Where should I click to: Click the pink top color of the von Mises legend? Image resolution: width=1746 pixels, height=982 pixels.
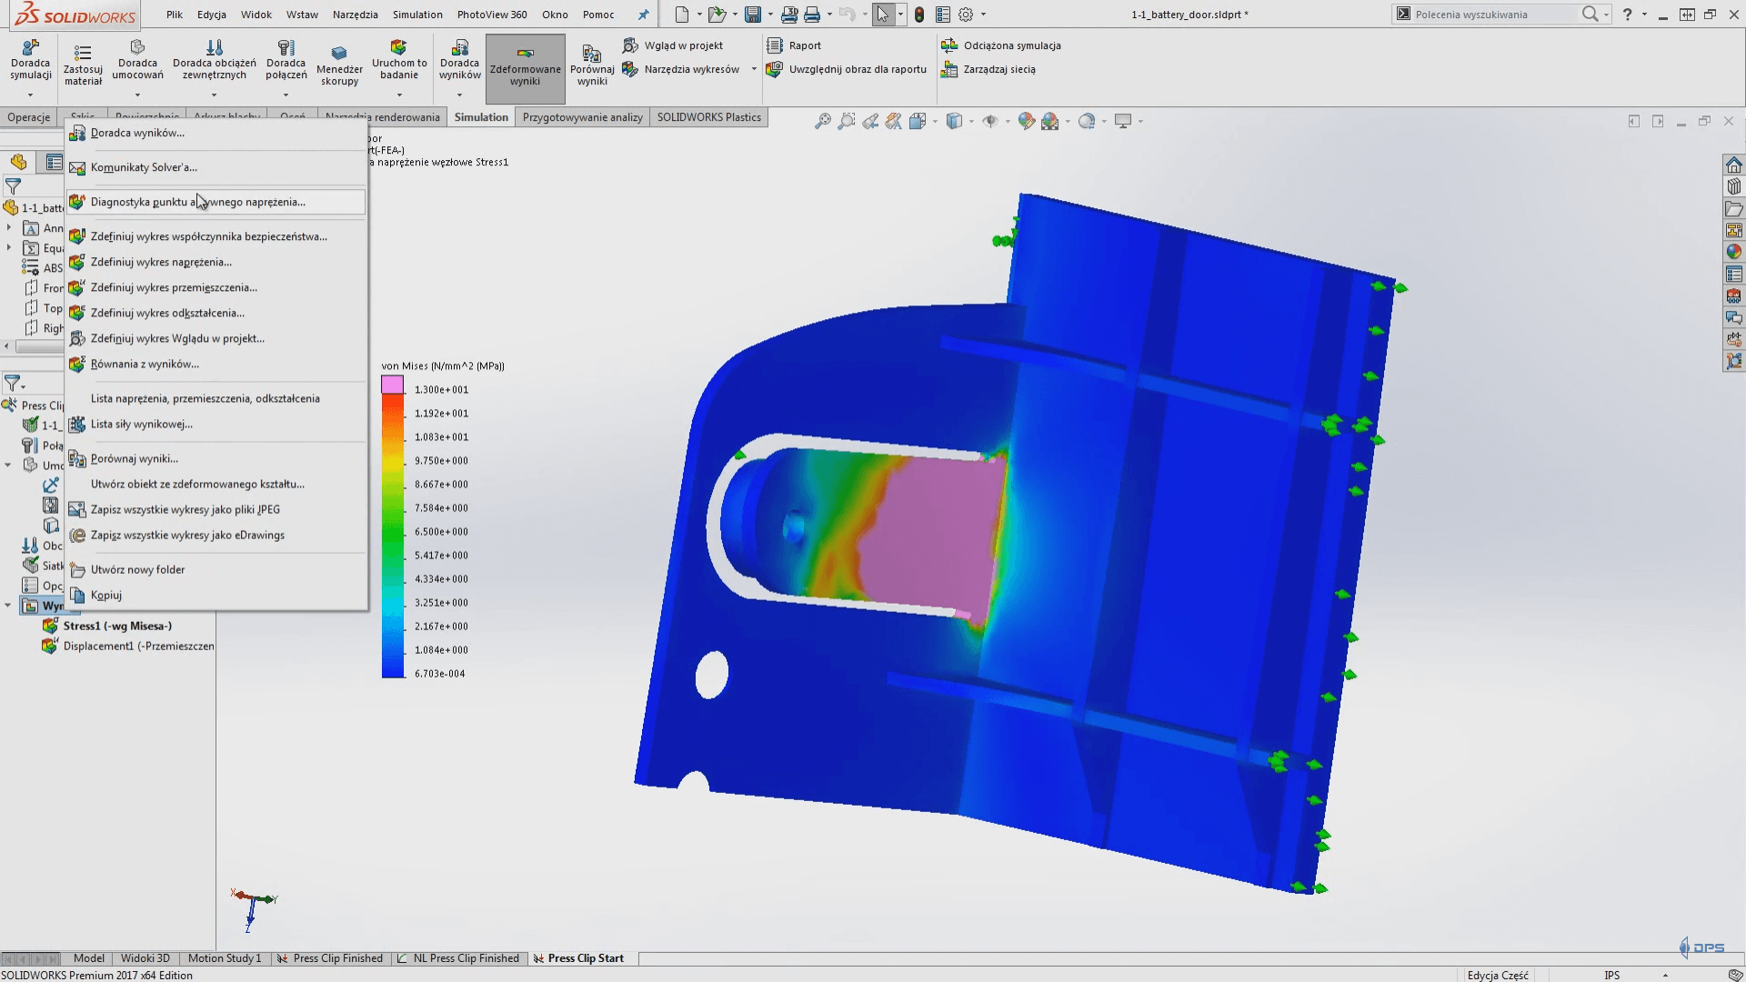393,385
